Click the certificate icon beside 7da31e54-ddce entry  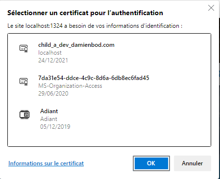[24, 81]
